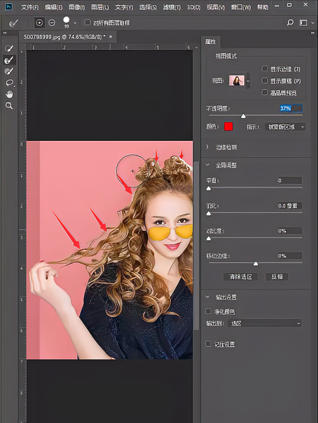Select the Quick Selection tool

pos(9,48)
